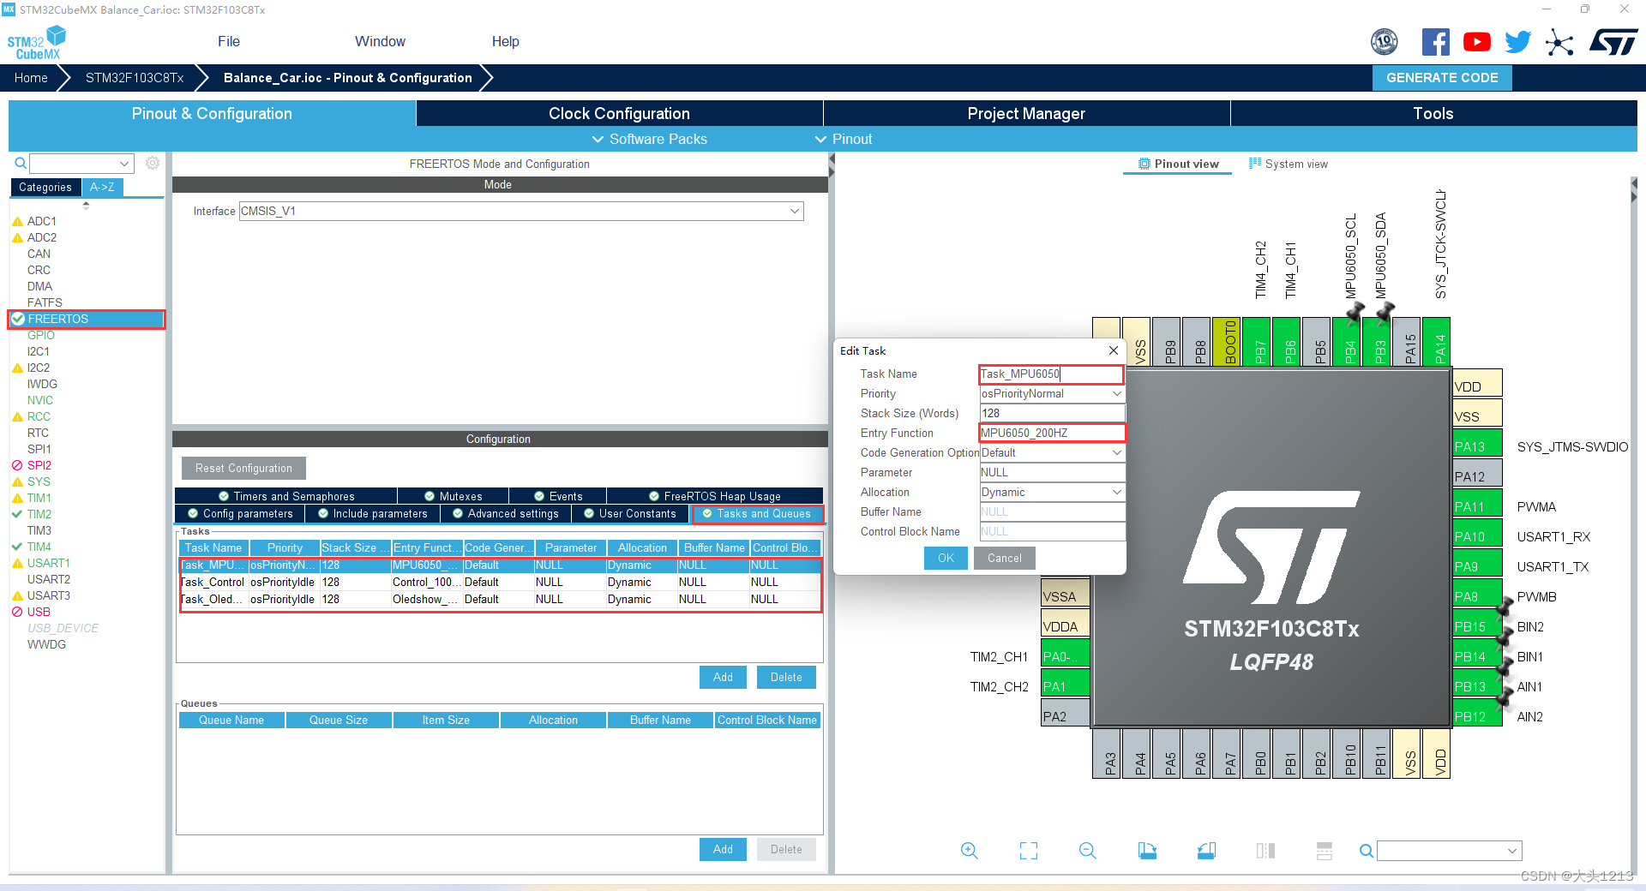The image size is (1646, 891).
Task: Click OK in Edit Task dialog
Action: (x=946, y=559)
